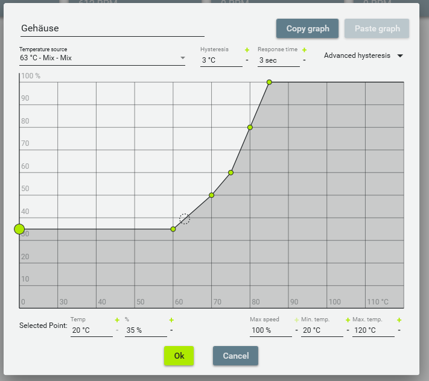Viewport: 429px width, 381px height.
Task: Increase Min. temp. with plus icon
Action: (348, 320)
